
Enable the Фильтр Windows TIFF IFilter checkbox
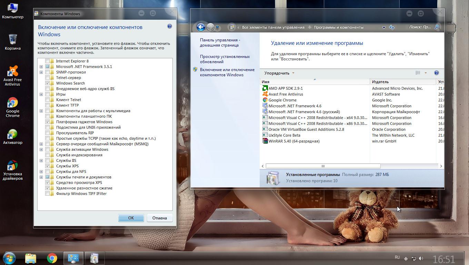(x=47, y=194)
